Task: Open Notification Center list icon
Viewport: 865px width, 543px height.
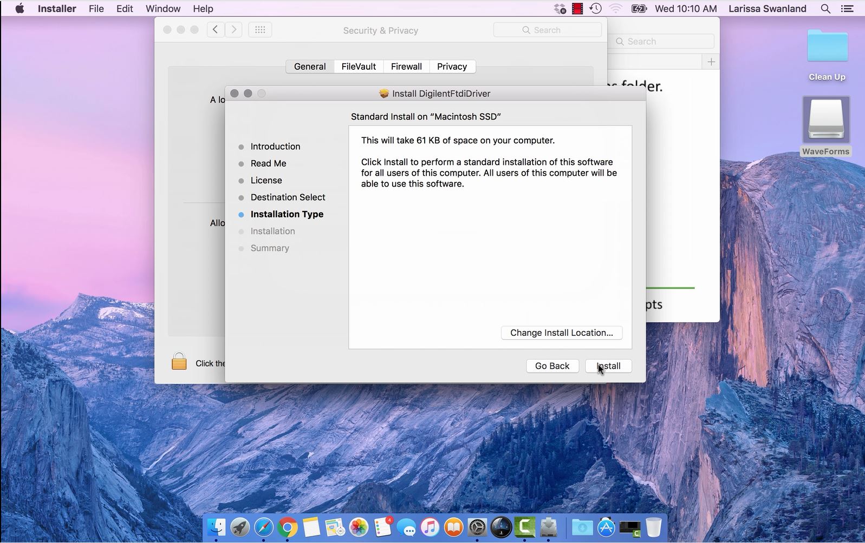Action: [847, 9]
